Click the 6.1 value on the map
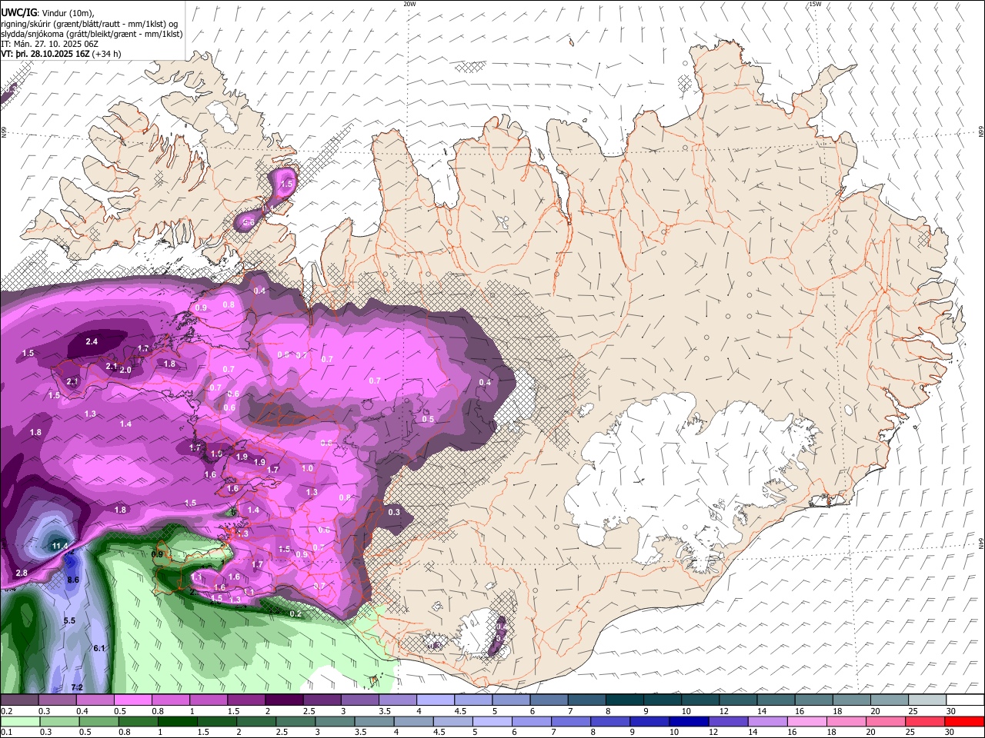Viewport: 985px width, 738px height. (98, 648)
